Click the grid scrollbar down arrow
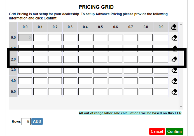Viewport: 194px width, 136px height. 181,107
